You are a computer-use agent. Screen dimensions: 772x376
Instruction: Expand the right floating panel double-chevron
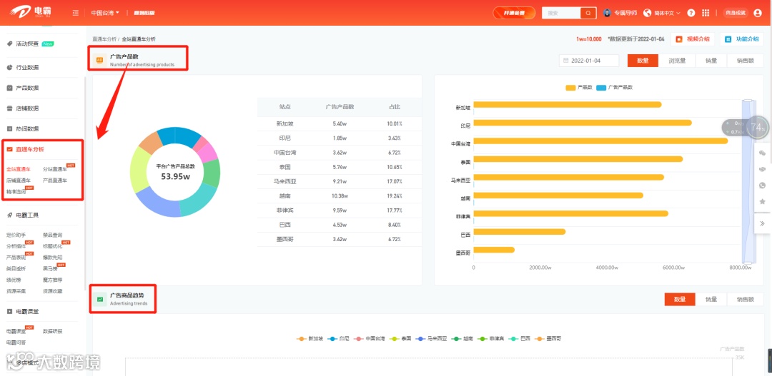click(762, 223)
